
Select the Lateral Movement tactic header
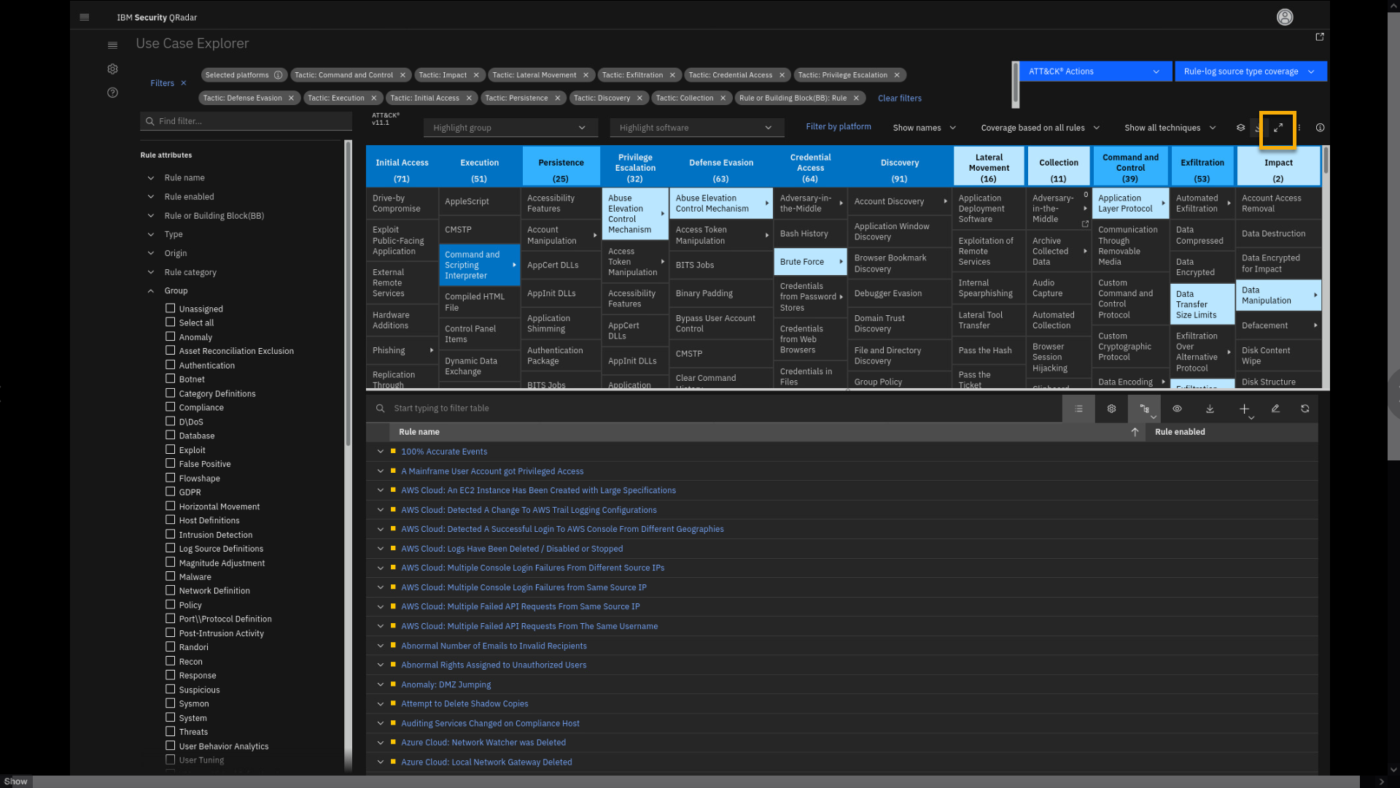988,167
